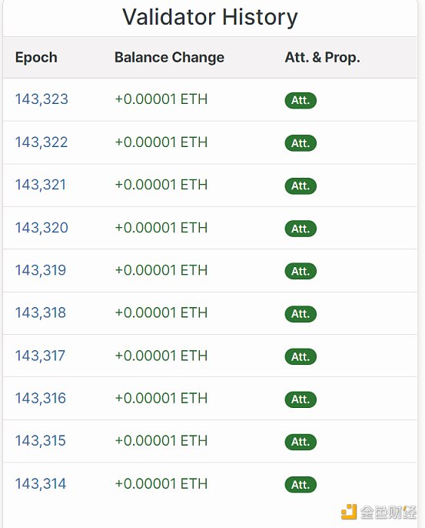
Task: Open epoch 143,323 link
Action: tap(42, 99)
